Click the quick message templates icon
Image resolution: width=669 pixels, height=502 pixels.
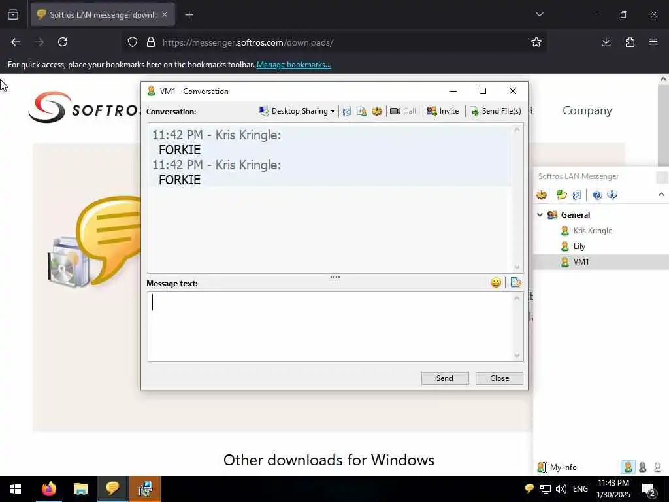(x=516, y=282)
